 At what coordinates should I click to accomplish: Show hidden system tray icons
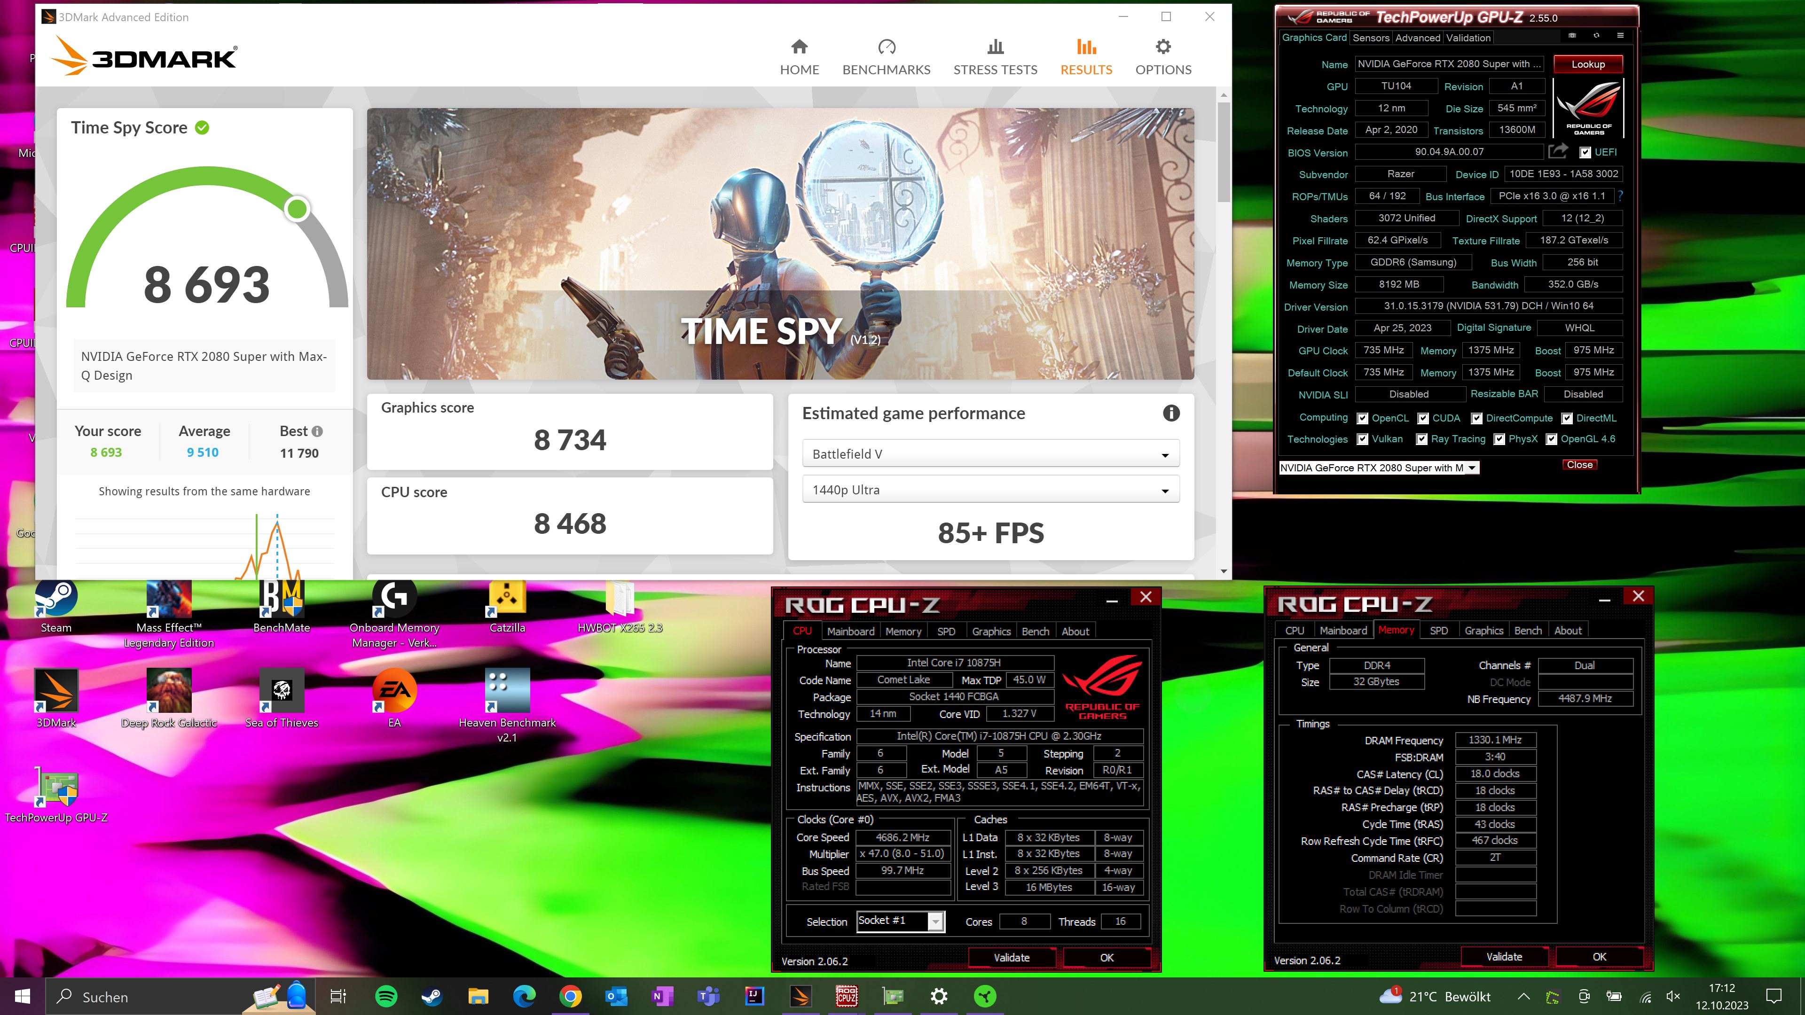[1523, 996]
